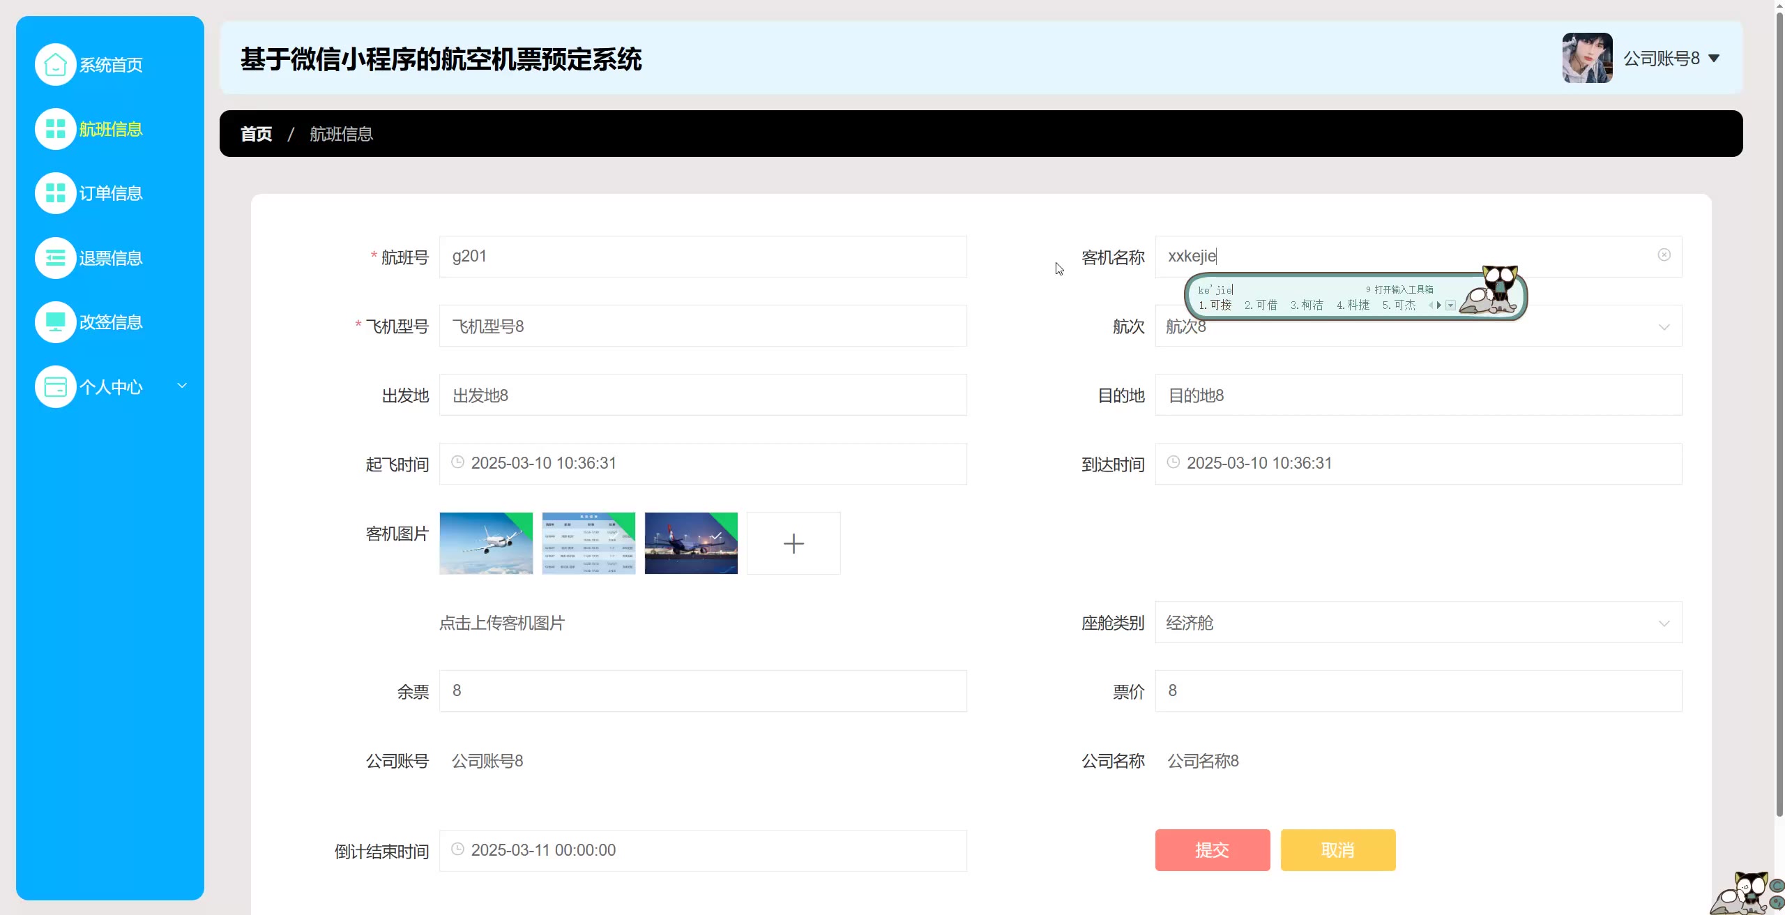This screenshot has height=915, width=1785.
Task: Click clock icon in 起飞时间 field
Action: click(x=457, y=462)
